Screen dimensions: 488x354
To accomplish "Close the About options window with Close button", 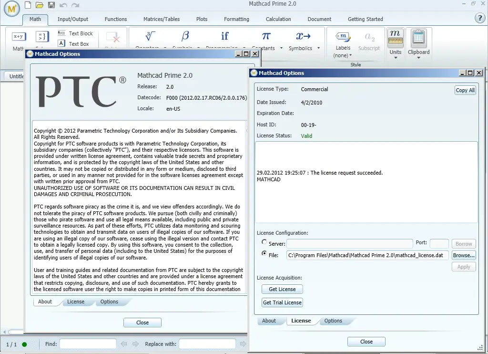I will 142,323.
